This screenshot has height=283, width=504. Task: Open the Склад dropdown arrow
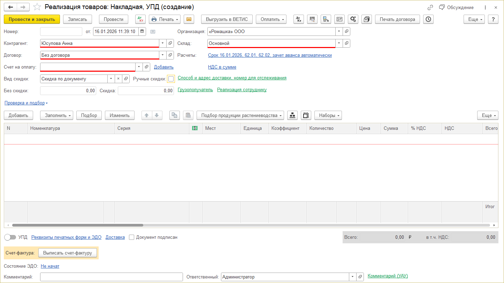(x=339, y=44)
